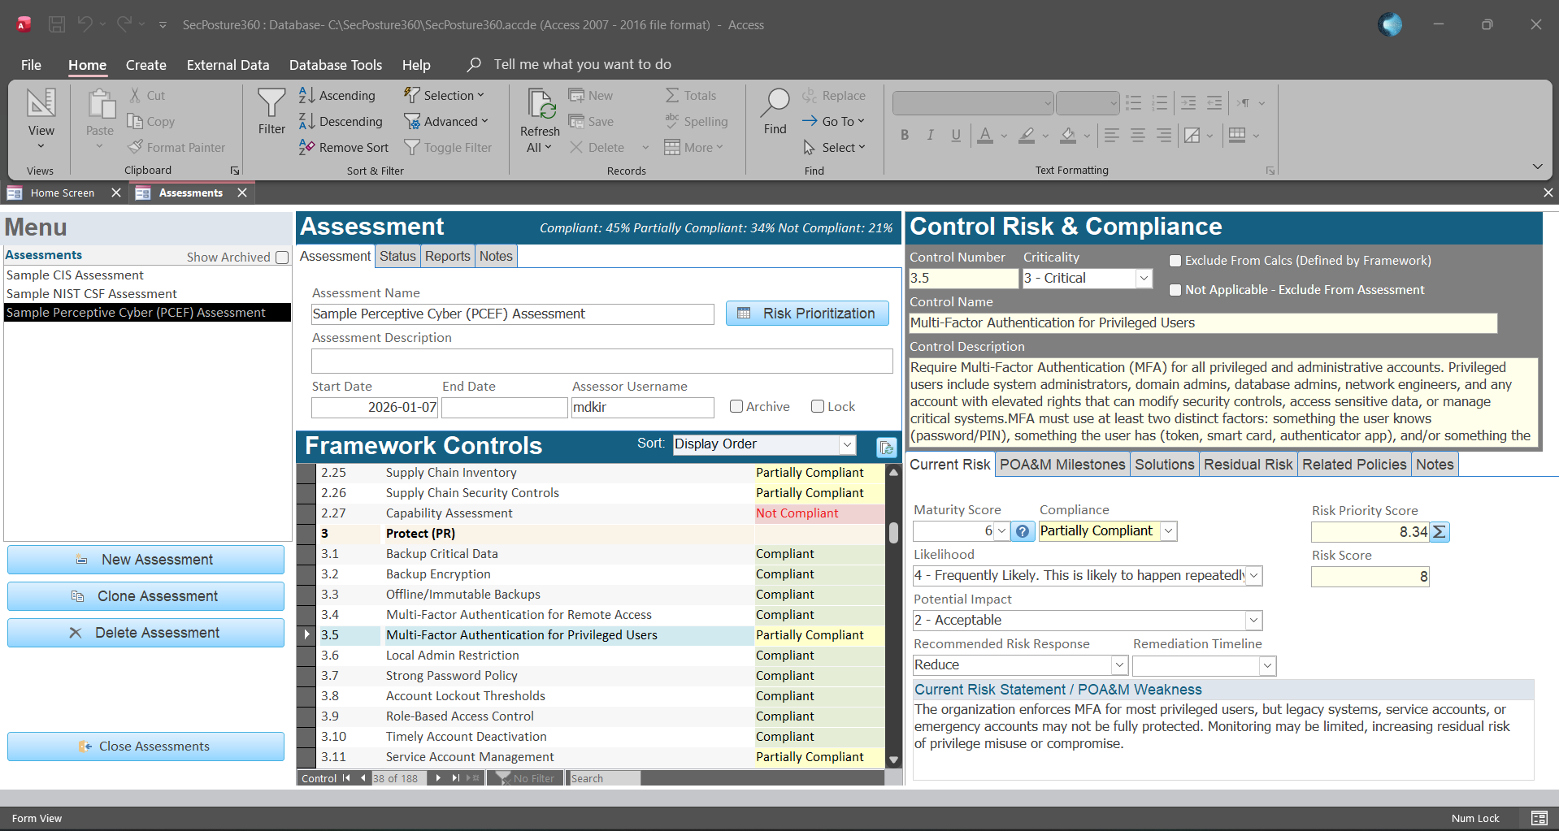Select the Spelling checker icon
1559x831 pixels.
(672, 121)
